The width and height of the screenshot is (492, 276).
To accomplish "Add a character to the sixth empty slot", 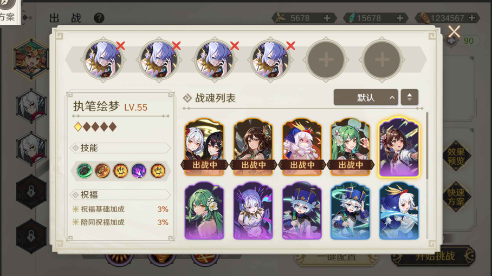I will coord(382,59).
